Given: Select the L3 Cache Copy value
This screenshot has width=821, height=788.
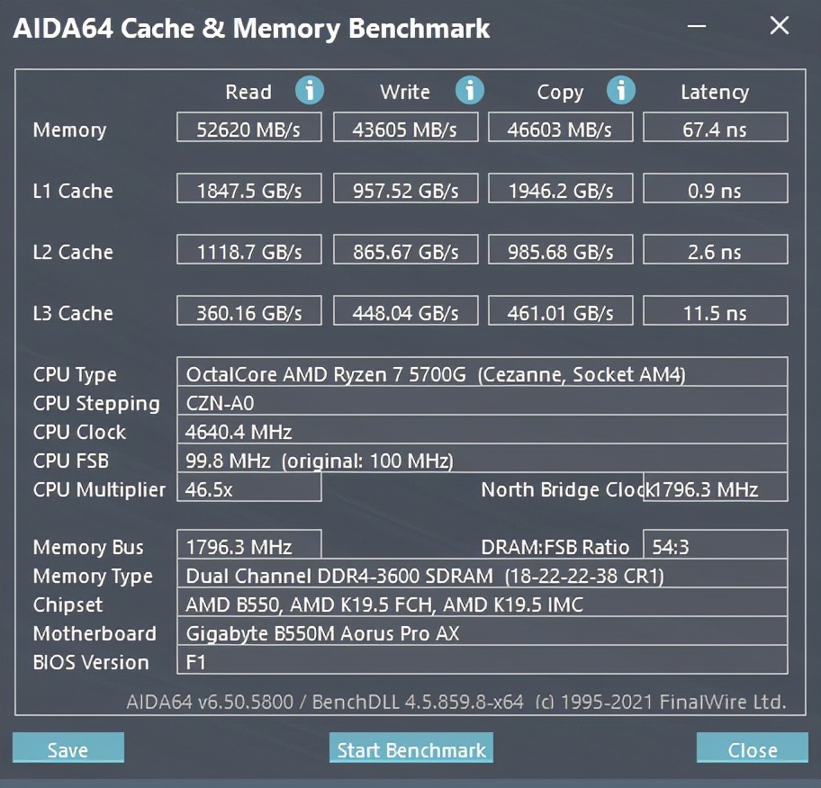Looking at the screenshot, I should tap(560, 312).
